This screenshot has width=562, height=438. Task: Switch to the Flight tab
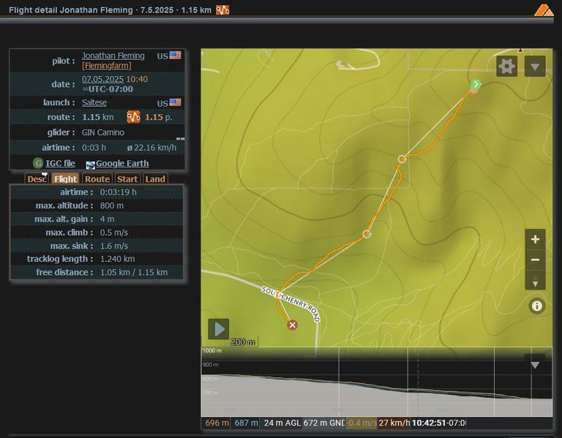click(x=65, y=178)
